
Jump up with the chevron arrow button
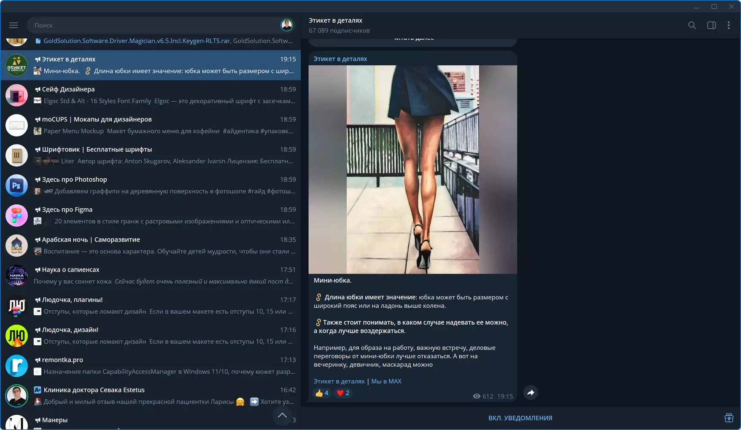(282, 415)
